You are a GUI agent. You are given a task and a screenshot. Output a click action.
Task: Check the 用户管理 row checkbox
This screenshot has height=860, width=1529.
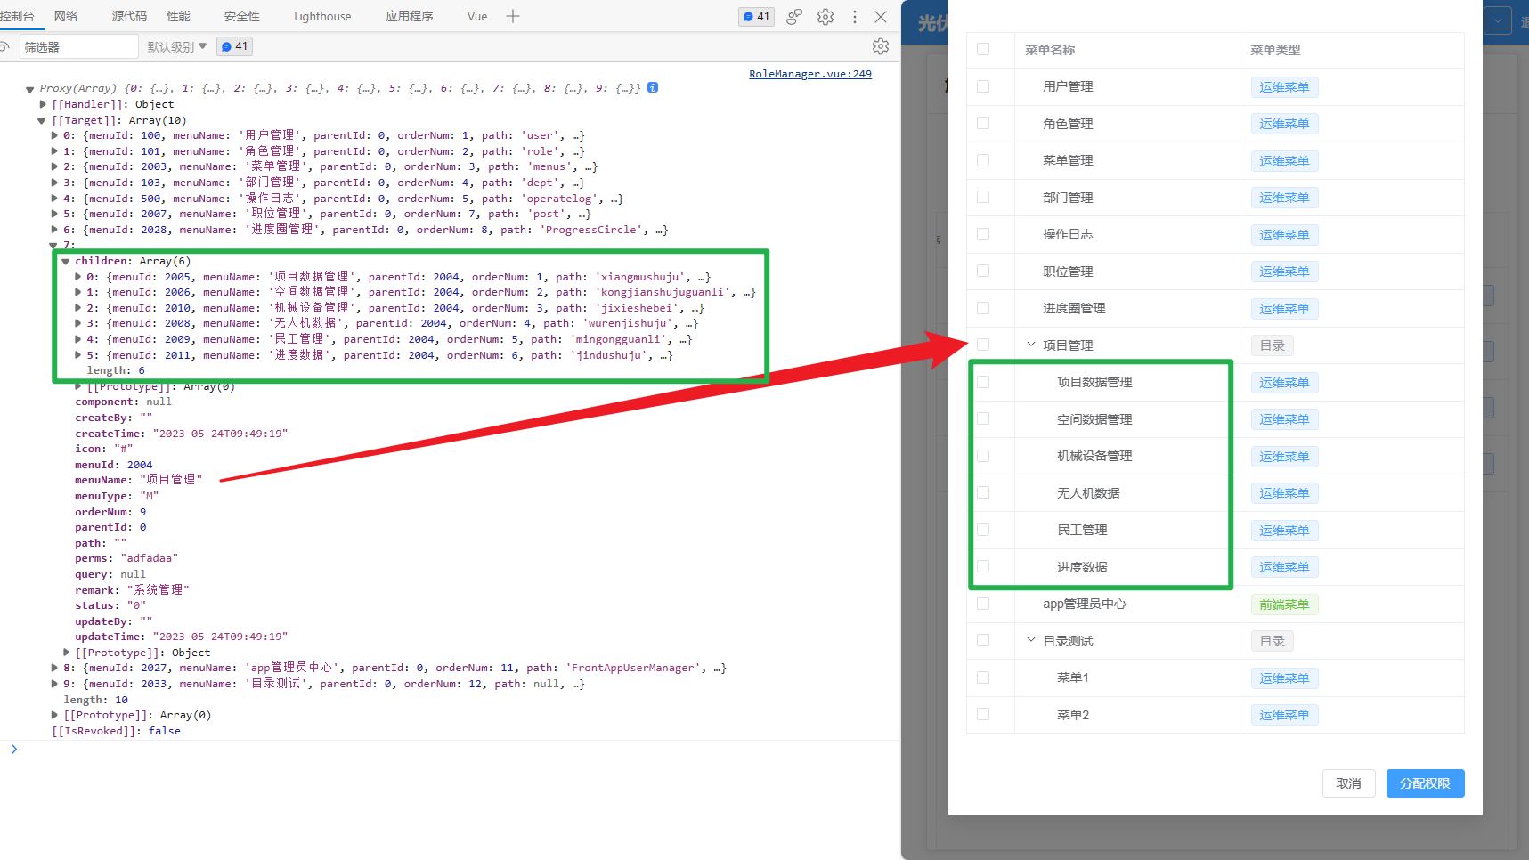pyautogui.click(x=983, y=86)
